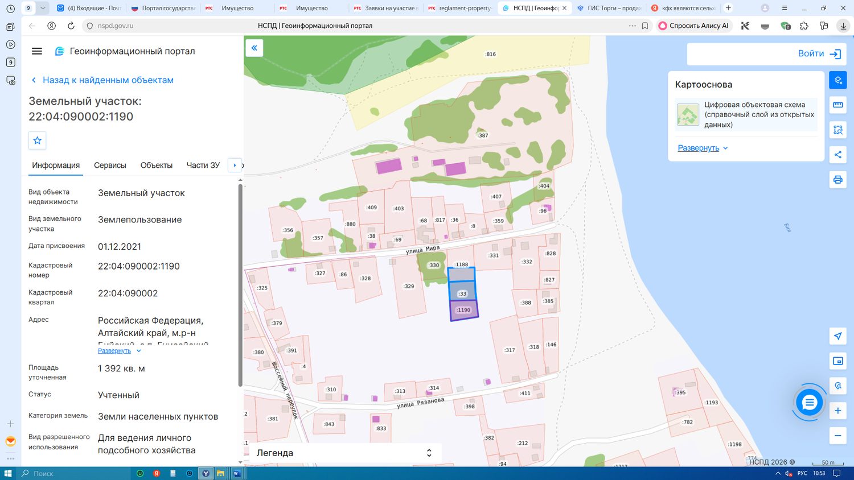The height and width of the screenshot is (480, 854).
Task: Show more tabs with the right arrow
Action: [x=235, y=165]
